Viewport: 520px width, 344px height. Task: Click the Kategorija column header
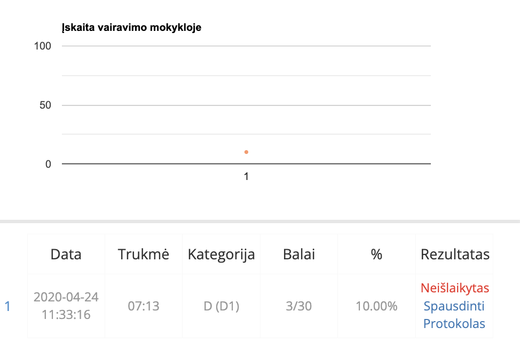click(221, 255)
